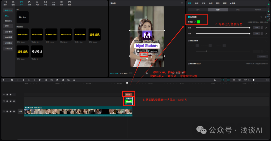Open the 文字模板 category
This screenshot has height=141, width=271.
[x=9, y=32]
